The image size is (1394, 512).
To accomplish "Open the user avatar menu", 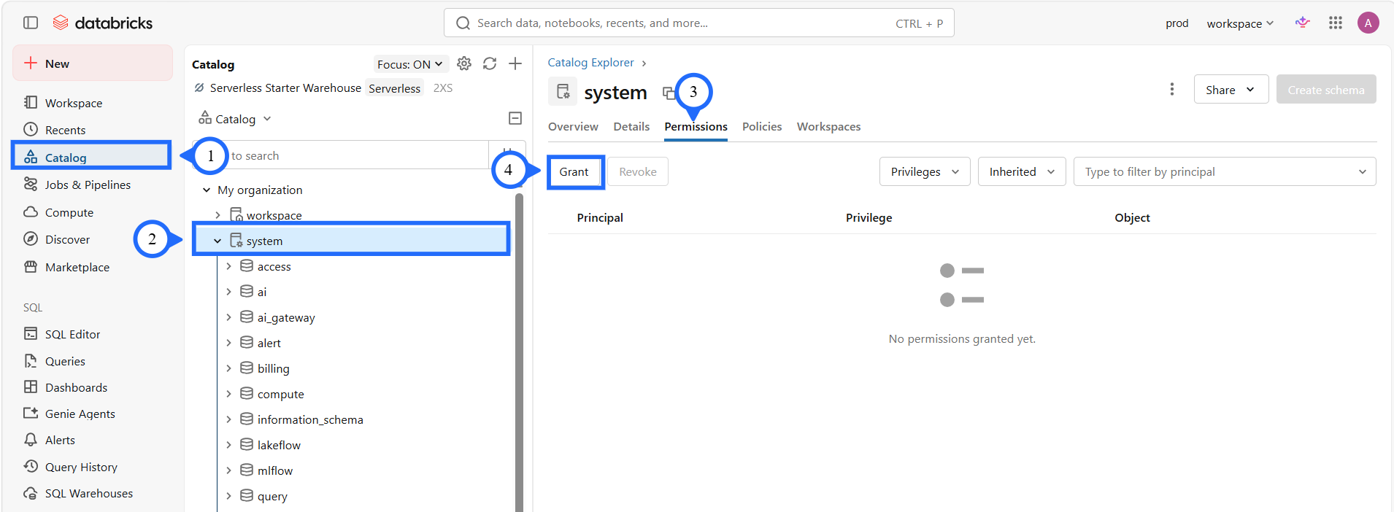I will (x=1368, y=23).
